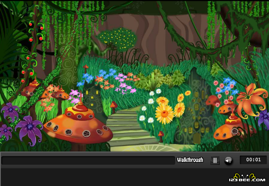The image size is (269, 186).
Task: Open the 123bee.com logo link
Action: click(x=247, y=178)
